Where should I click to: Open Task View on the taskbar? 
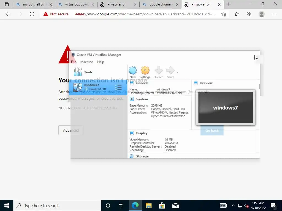point(121,206)
